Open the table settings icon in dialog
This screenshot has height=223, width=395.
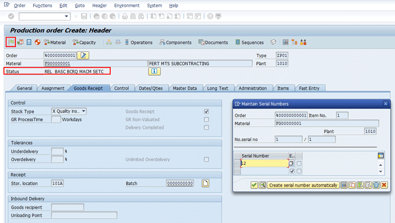tap(380, 156)
